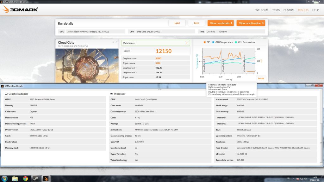Click Driver version 13.152.1.8000 value
Image resolution: width=324 pixels, height=182 pixels.
tap(41, 130)
